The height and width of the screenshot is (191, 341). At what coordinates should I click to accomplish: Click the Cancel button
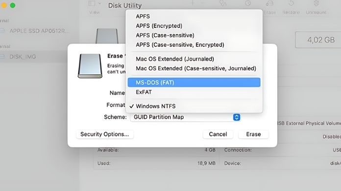click(x=218, y=134)
